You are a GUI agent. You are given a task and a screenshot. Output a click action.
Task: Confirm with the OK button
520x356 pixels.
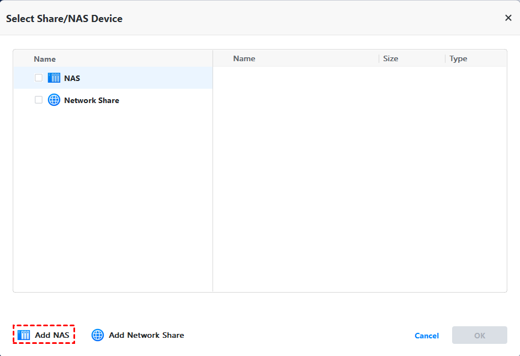click(x=479, y=335)
